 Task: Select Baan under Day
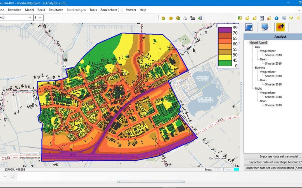pos(263,59)
